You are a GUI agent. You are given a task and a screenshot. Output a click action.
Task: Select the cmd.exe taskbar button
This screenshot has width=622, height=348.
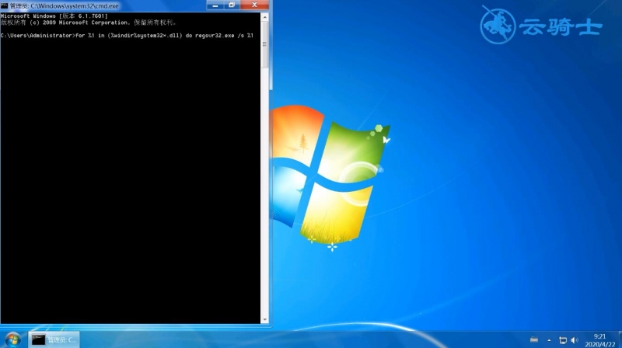click(54, 339)
